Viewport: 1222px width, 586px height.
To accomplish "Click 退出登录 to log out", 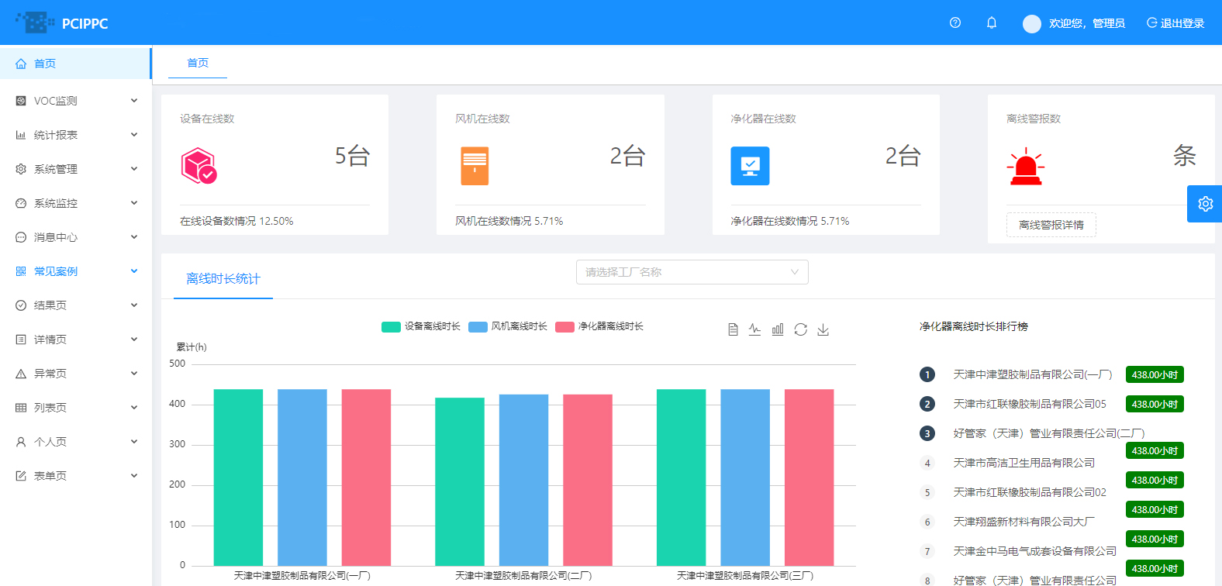I will click(x=1175, y=23).
